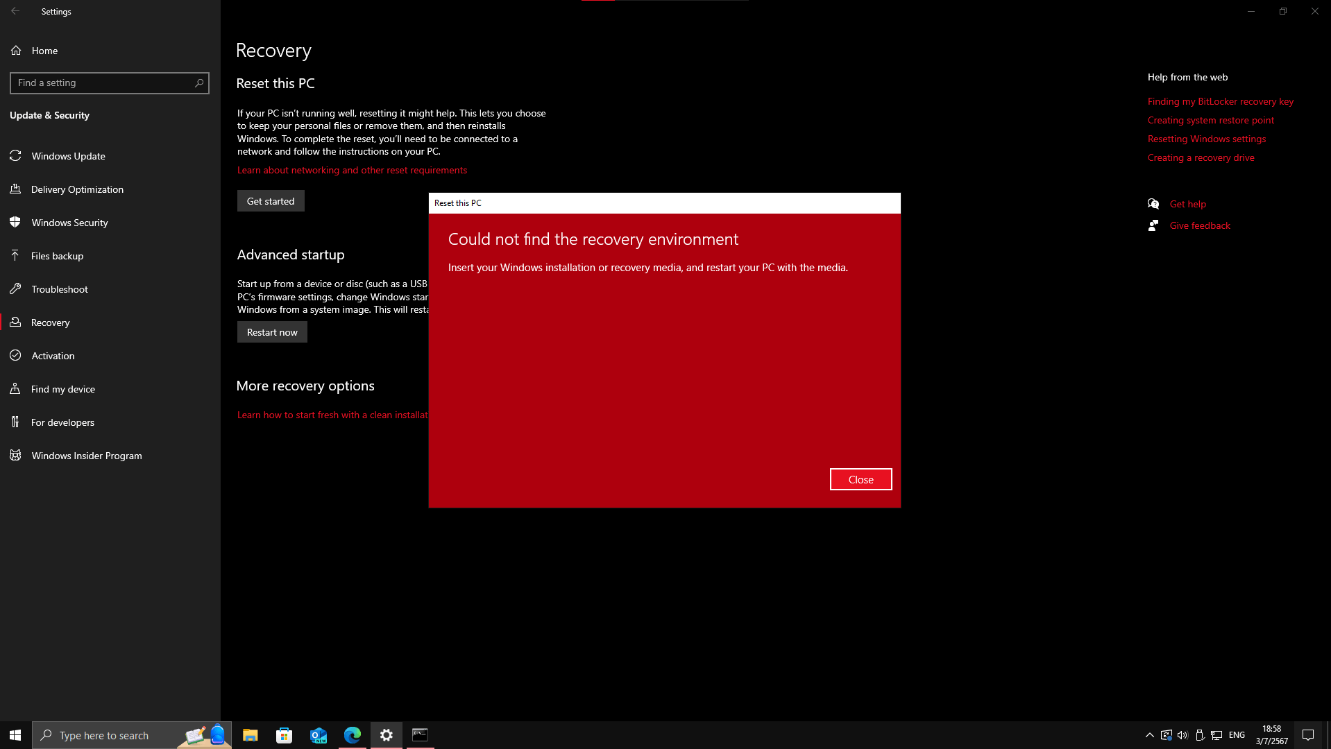Open the notification center icon

pyautogui.click(x=1308, y=735)
